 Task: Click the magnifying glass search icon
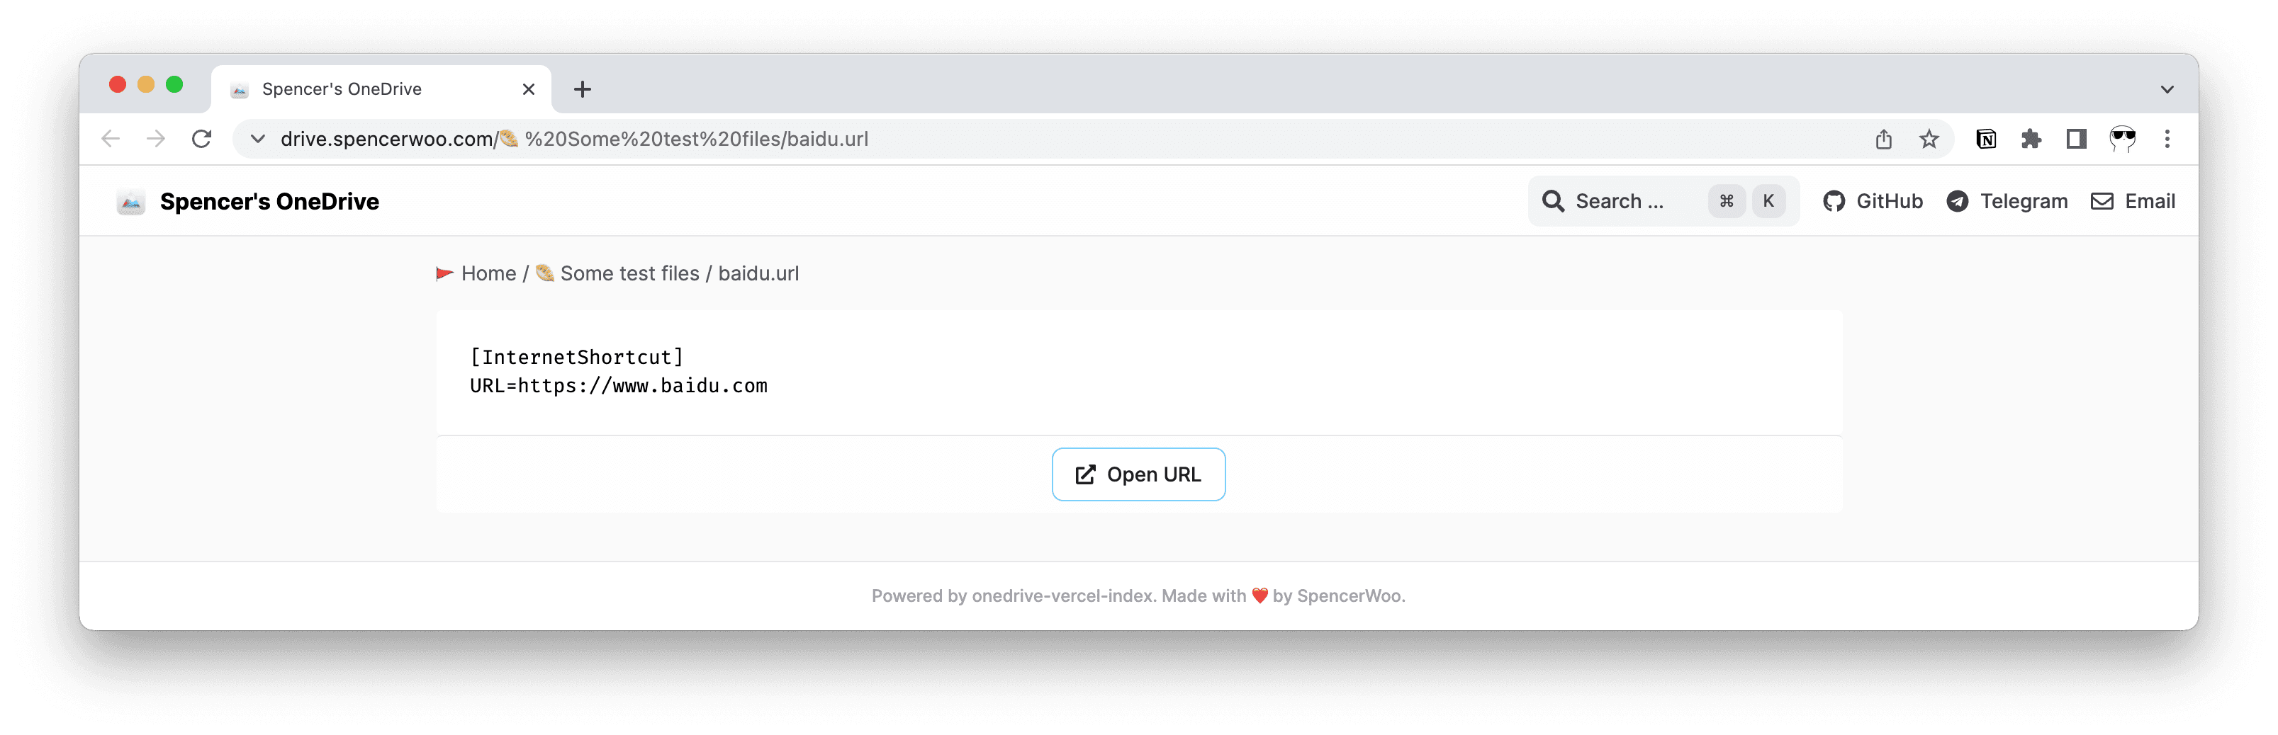1553,200
